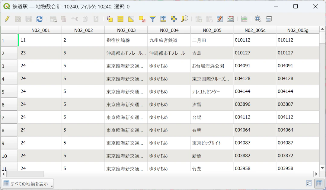Open Select features by expression
326x190 pixels.
coord(110,19)
